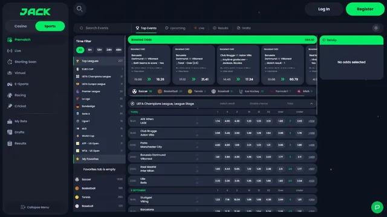
Task: Expand Tennis in the sports list
Action: [99, 197]
